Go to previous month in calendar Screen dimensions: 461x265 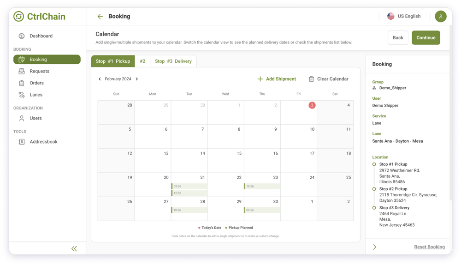[100, 79]
